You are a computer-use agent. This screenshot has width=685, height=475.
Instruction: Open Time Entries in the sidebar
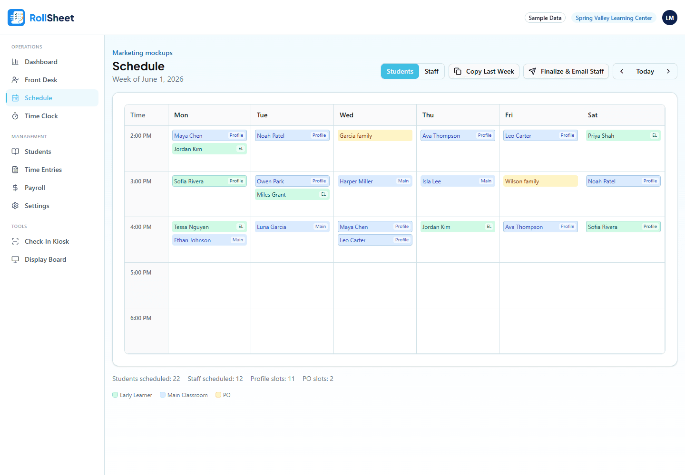pos(52,170)
